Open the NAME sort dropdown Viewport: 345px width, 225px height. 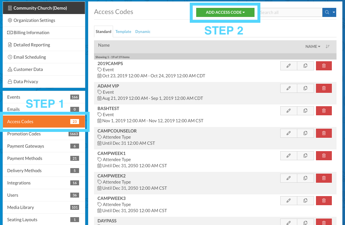pos(312,46)
